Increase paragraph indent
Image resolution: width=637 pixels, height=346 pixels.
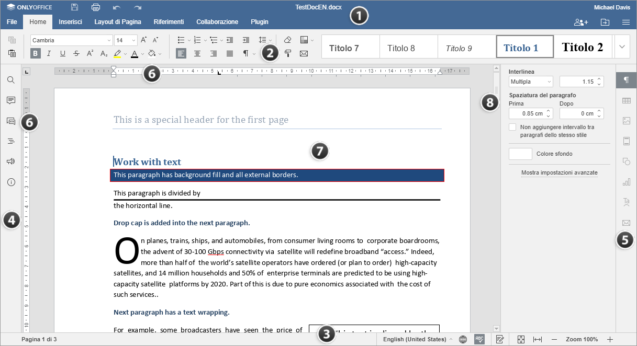click(246, 40)
